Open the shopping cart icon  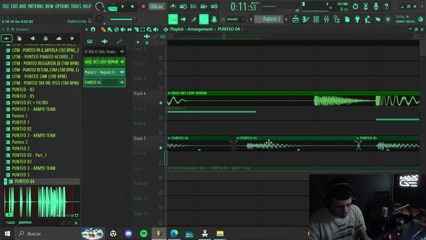tap(388, 19)
